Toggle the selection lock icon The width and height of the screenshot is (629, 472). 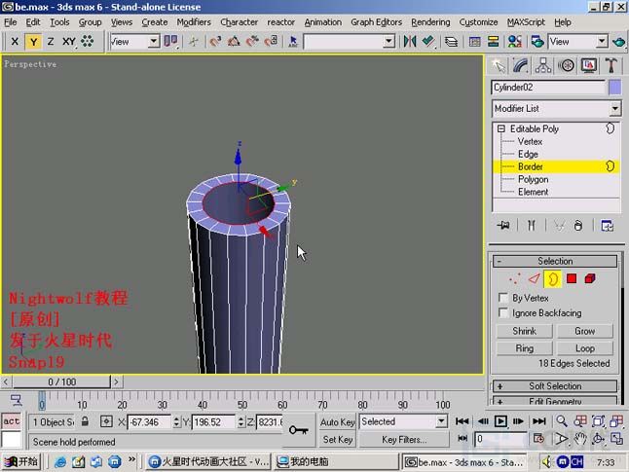[x=85, y=421]
